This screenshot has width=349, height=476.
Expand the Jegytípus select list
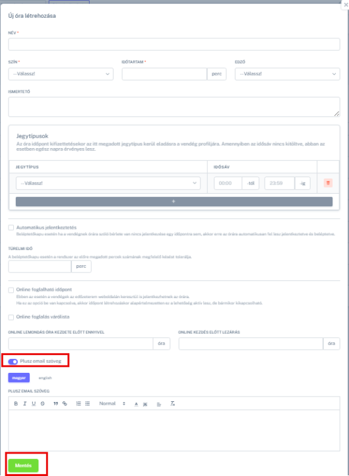coord(108,183)
